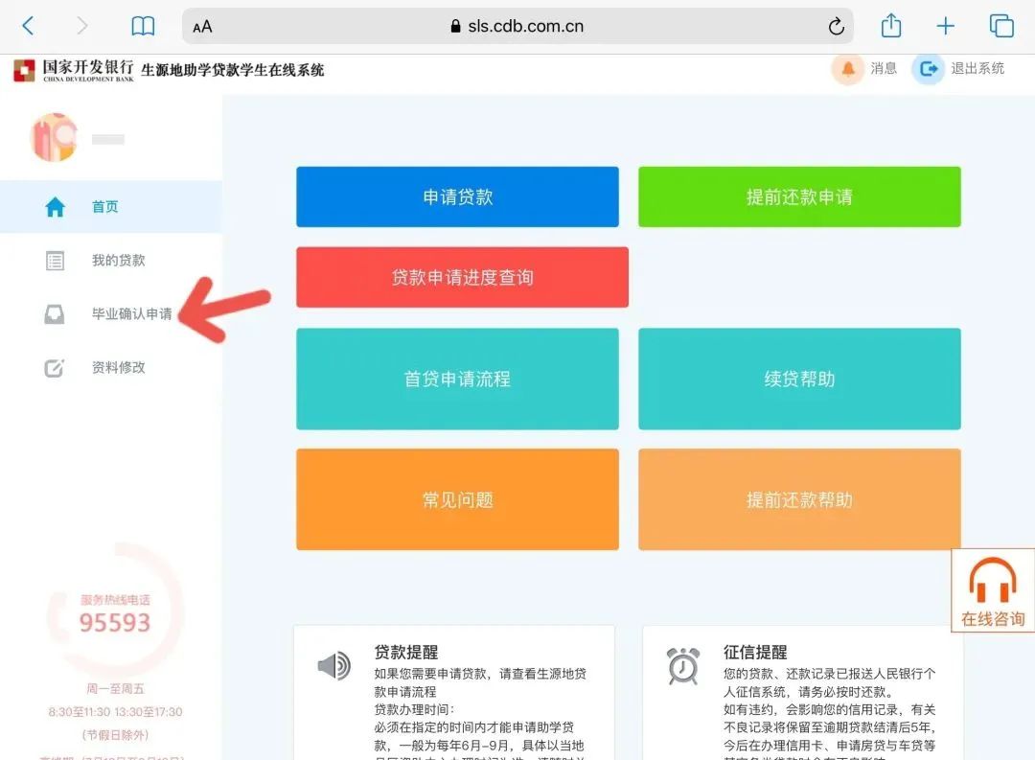
Task: Open the Safari tab overview
Action: click(1002, 25)
